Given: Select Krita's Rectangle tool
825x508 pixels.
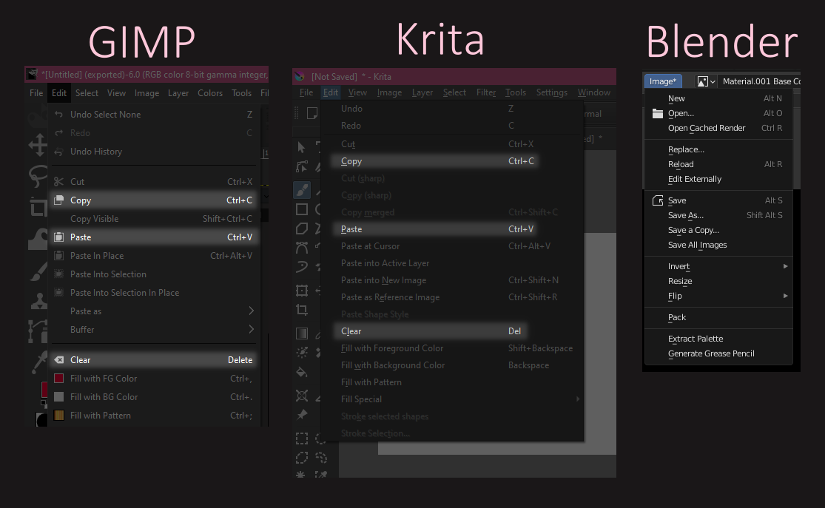Looking at the screenshot, I should coord(301,209).
